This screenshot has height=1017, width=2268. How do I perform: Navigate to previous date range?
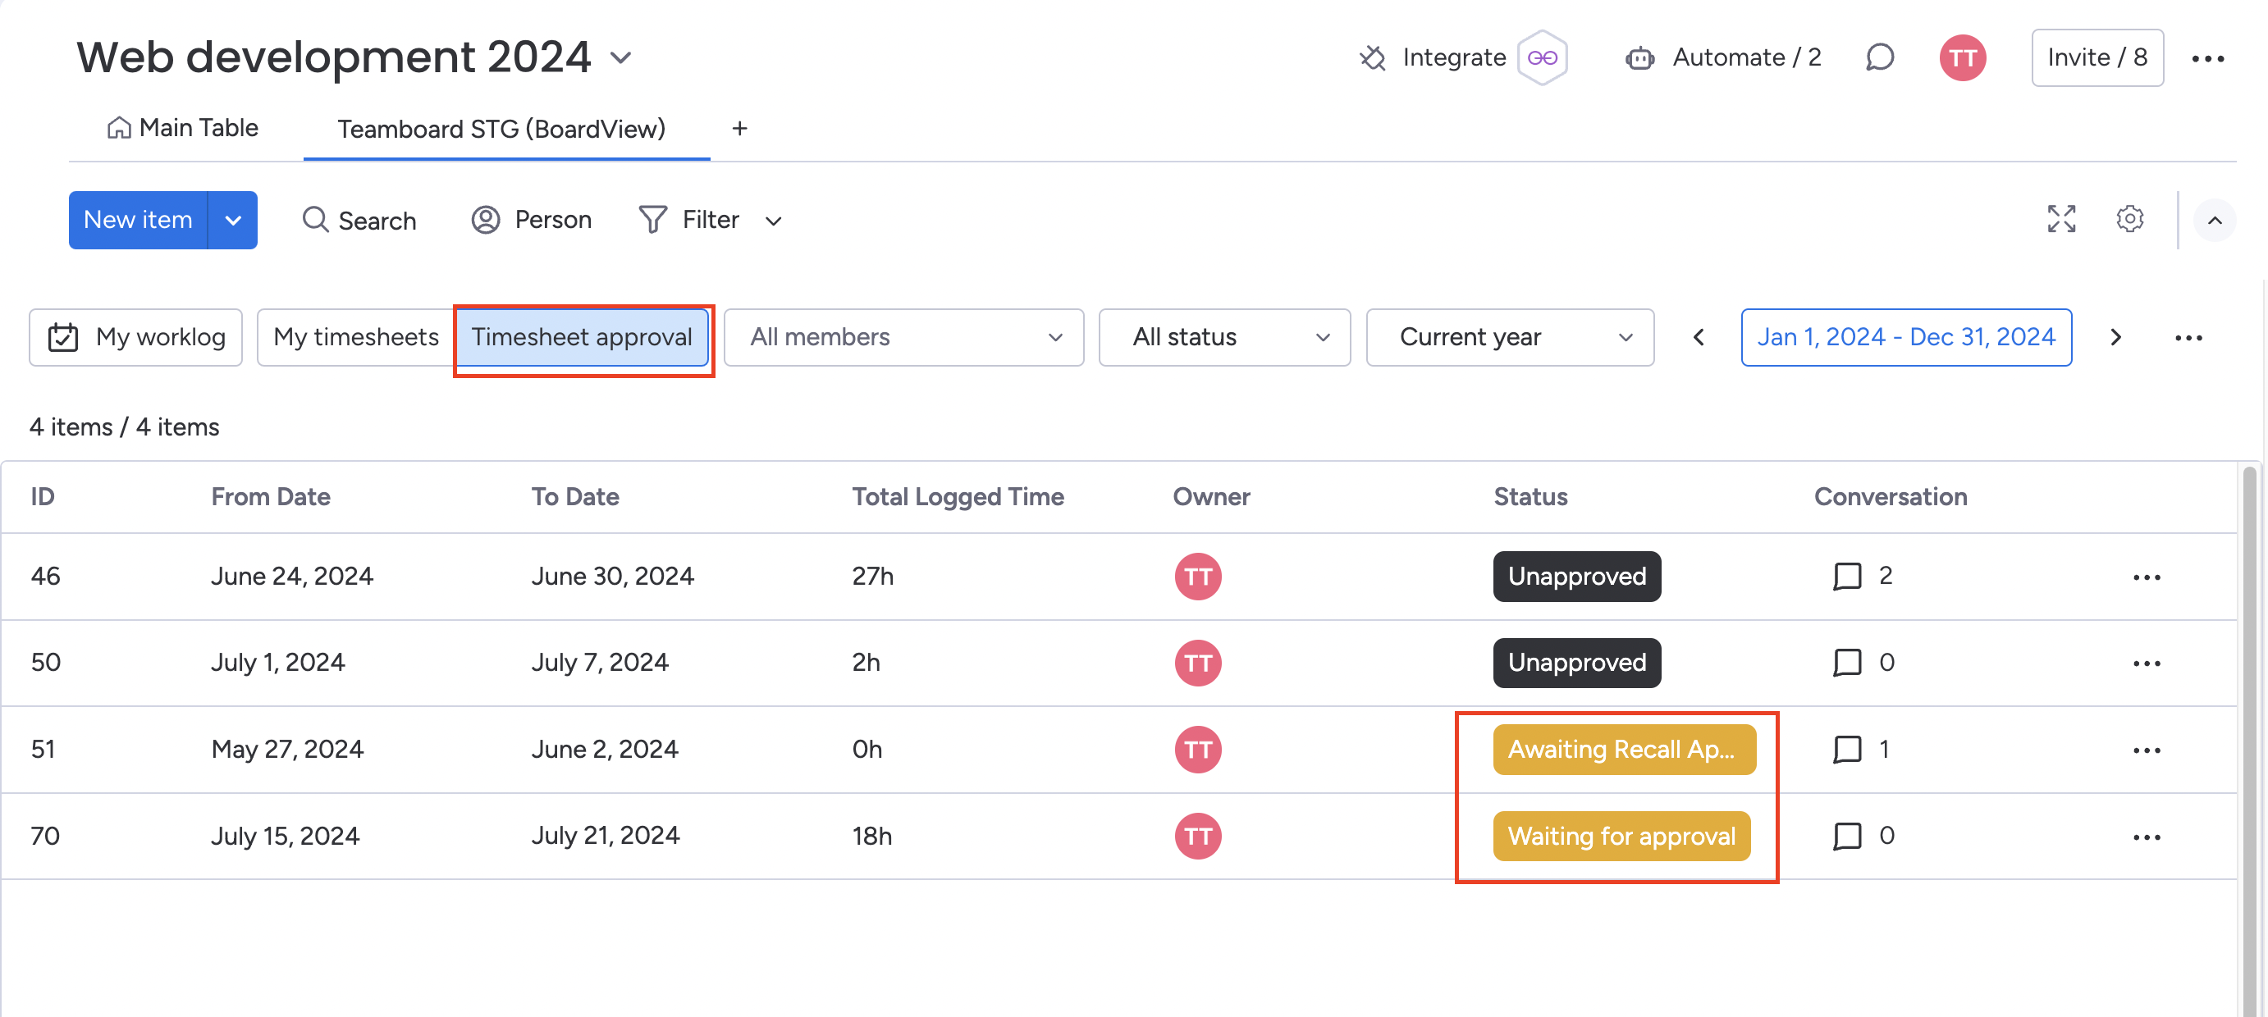(x=1699, y=335)
